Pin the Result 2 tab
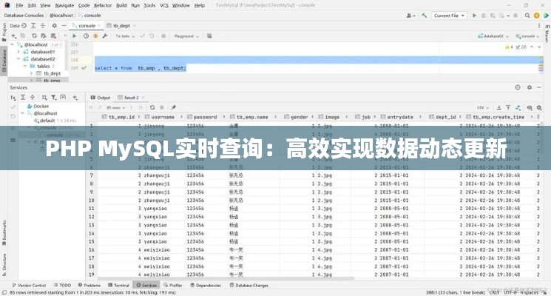 tap(174, 107)
